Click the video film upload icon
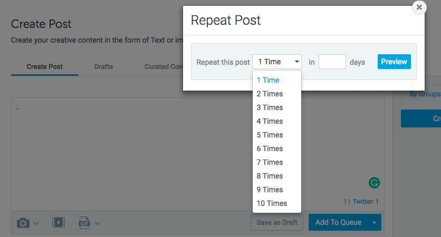 tap(58, 223)
